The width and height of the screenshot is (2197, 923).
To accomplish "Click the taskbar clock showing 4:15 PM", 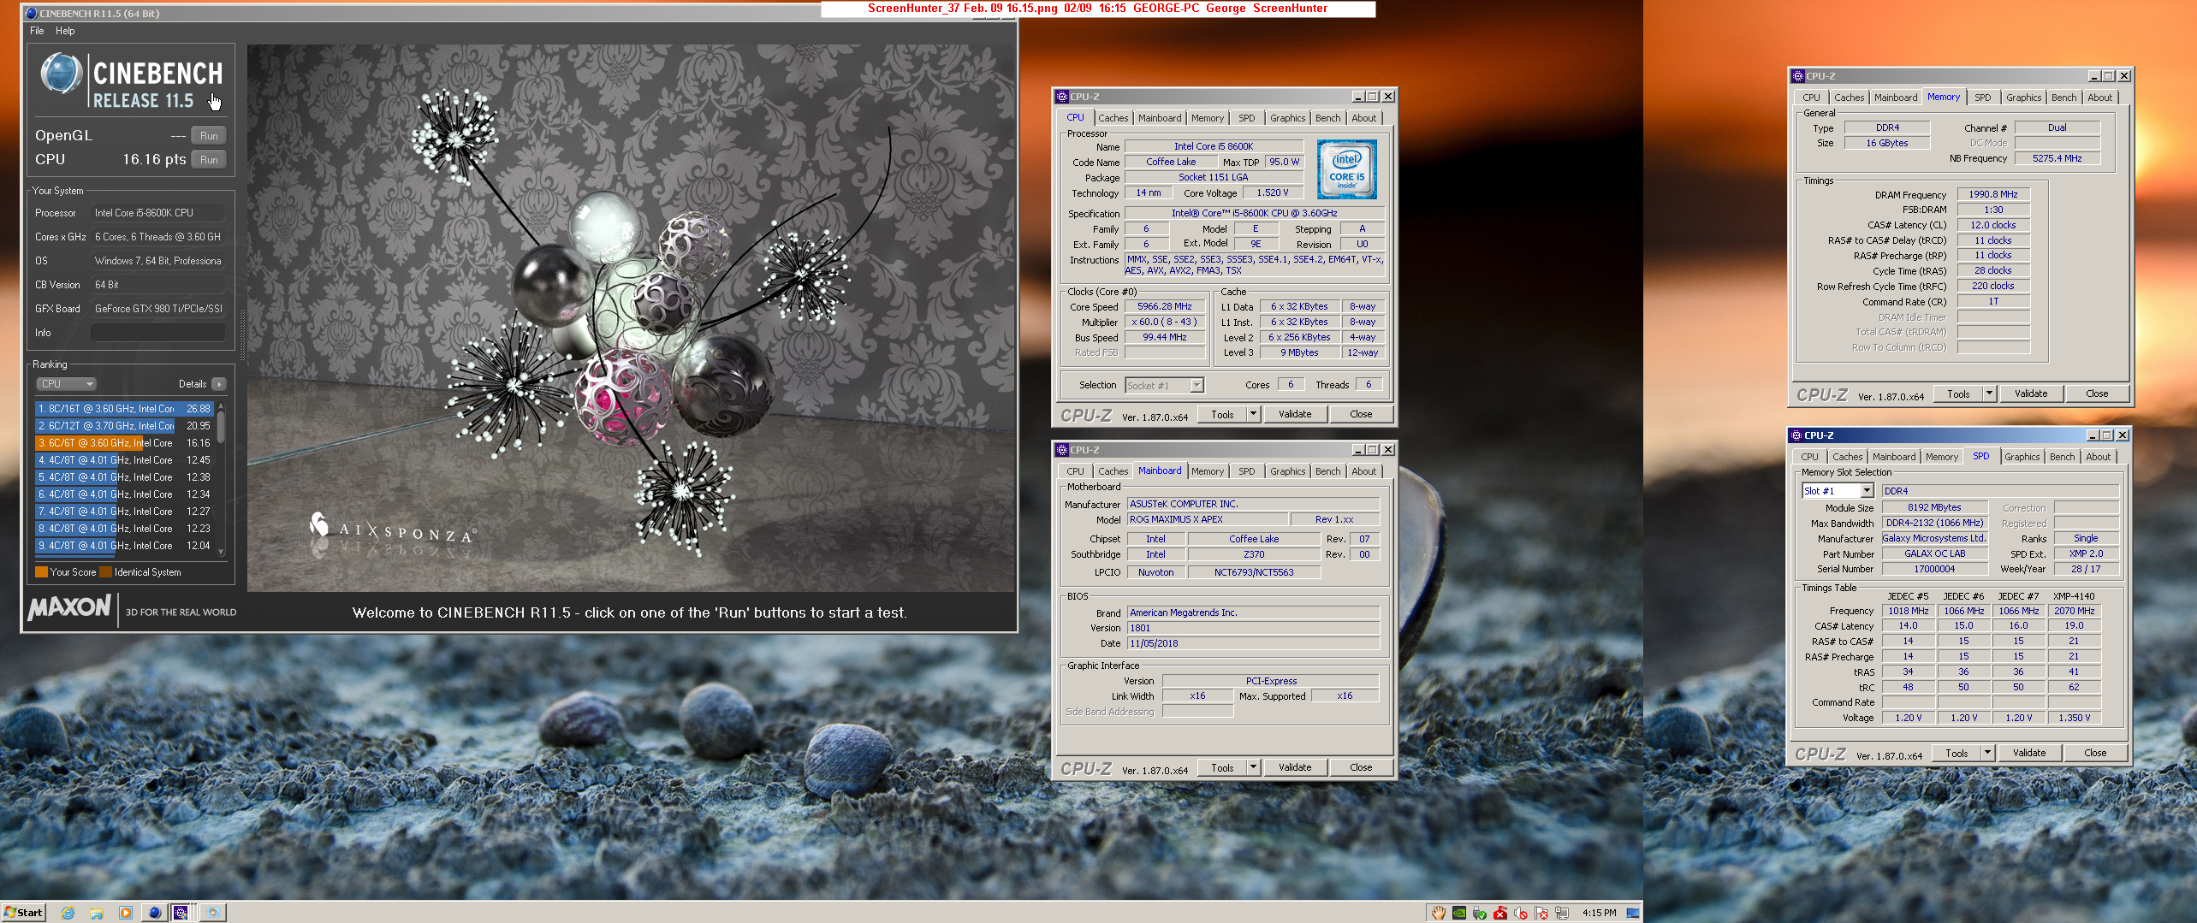I will (x=1599, y=913).
